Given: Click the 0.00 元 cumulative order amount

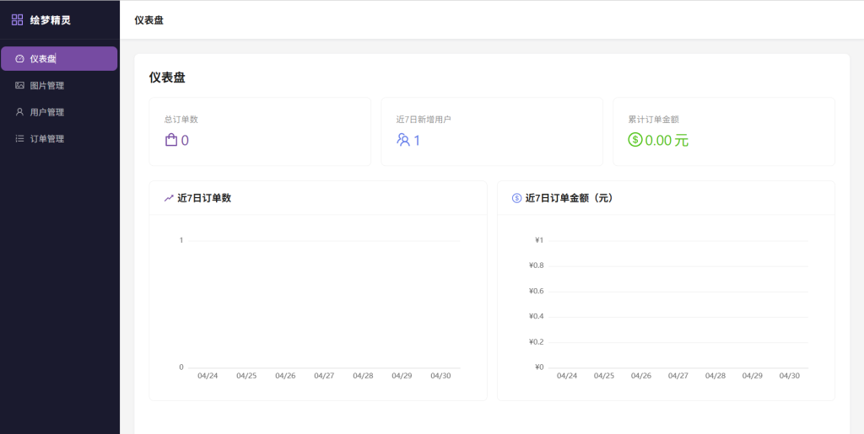Looking at the screenshot, I should point(667,141).
